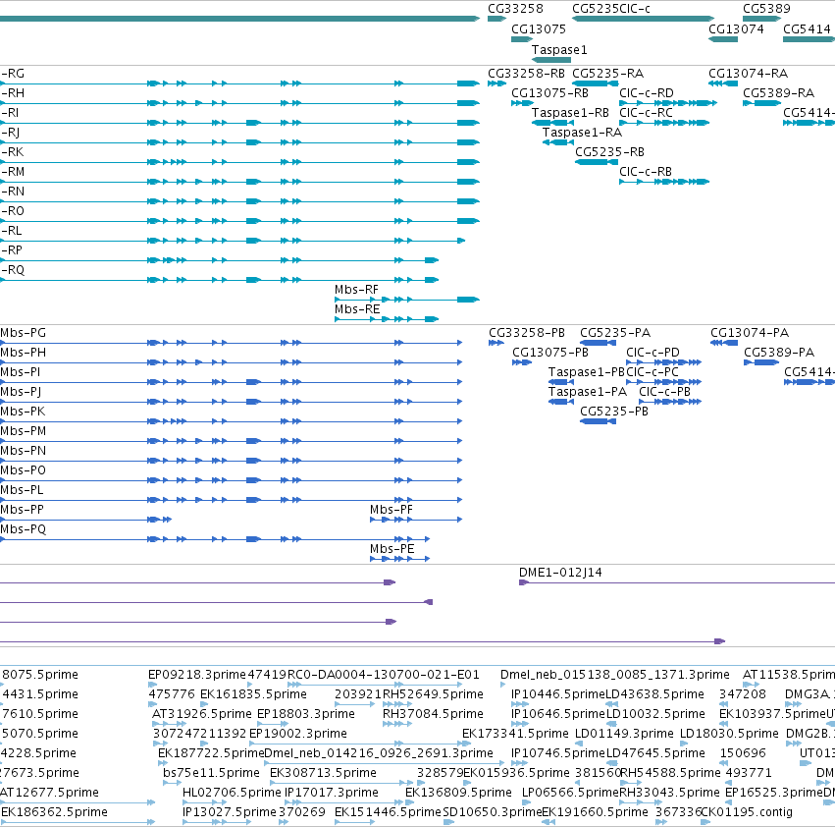Select transcript label Mbs-RE

pos(357,309)
